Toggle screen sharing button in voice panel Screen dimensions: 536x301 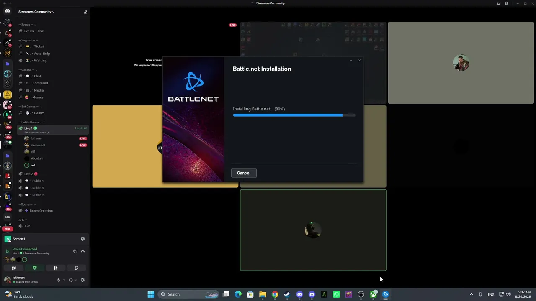click(x=35, y=268)
